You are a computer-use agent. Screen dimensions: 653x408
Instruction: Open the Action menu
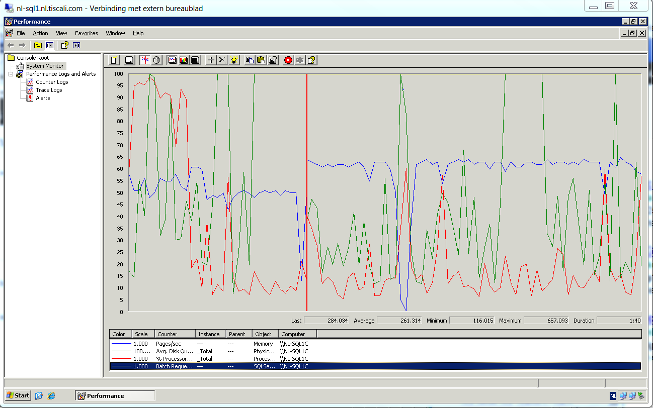tap(41, 33)
